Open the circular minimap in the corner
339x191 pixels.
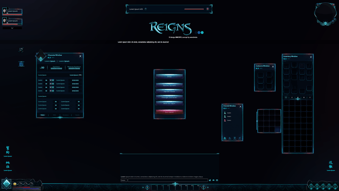[325, 14]
